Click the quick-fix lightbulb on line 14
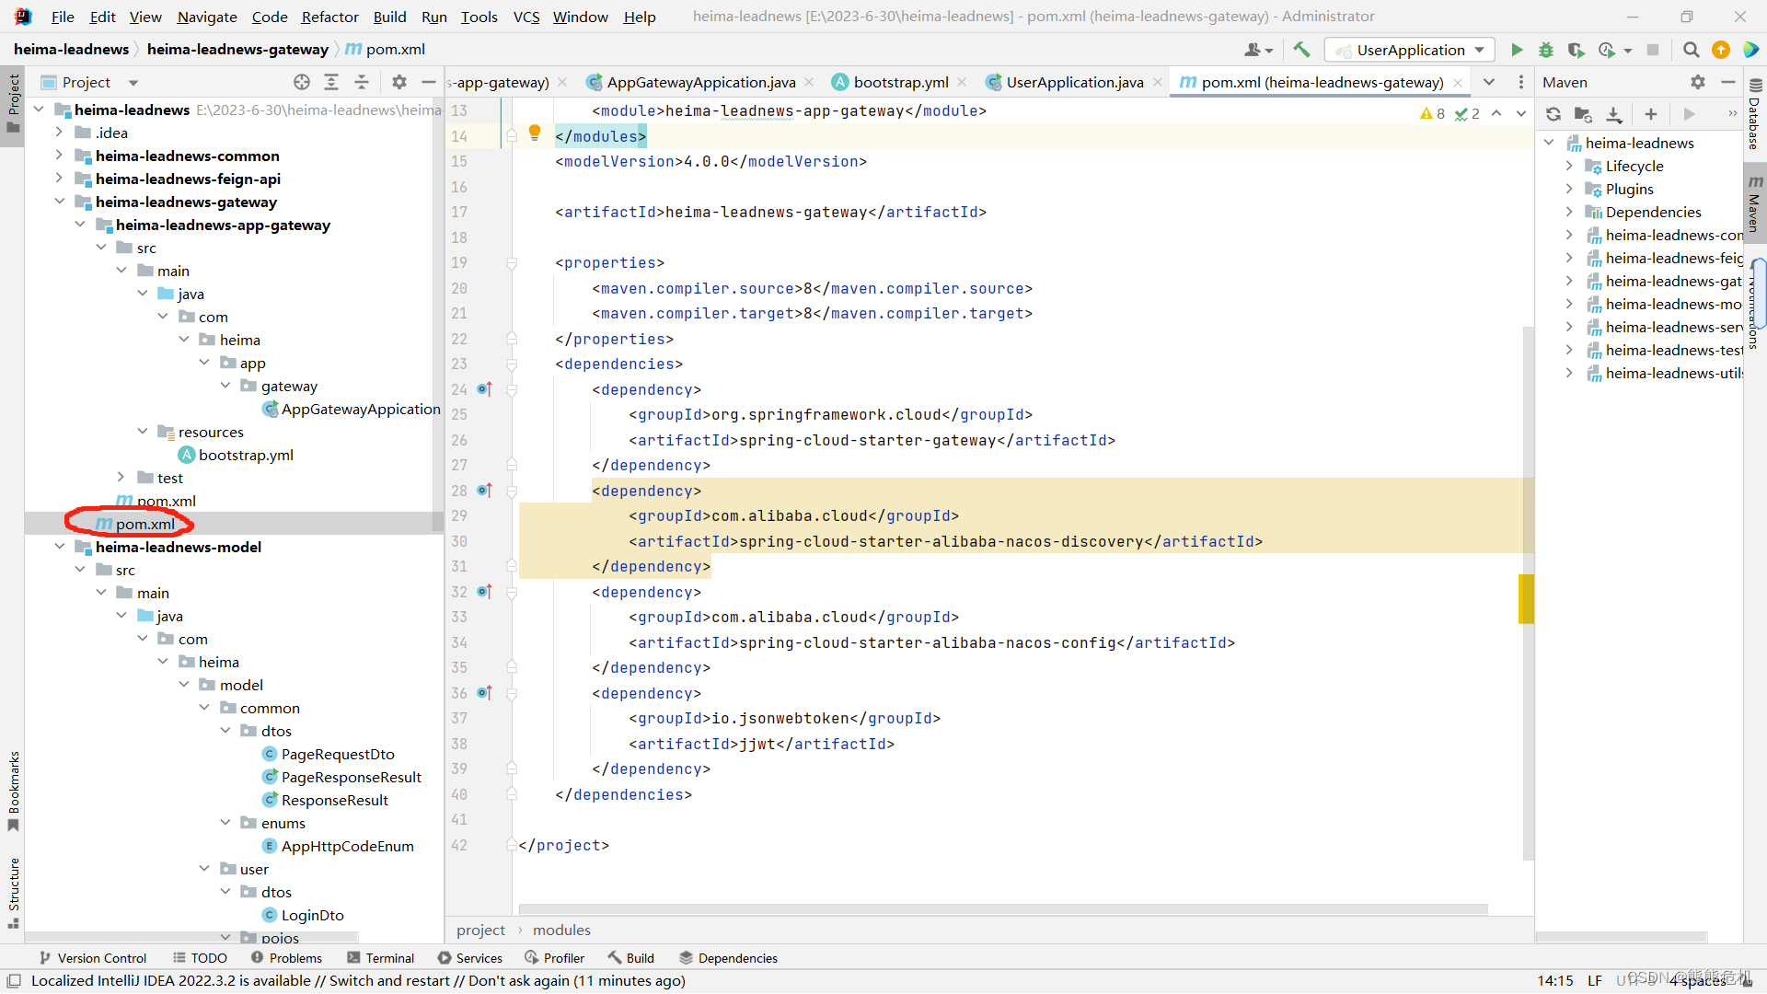 click(535, 133)
